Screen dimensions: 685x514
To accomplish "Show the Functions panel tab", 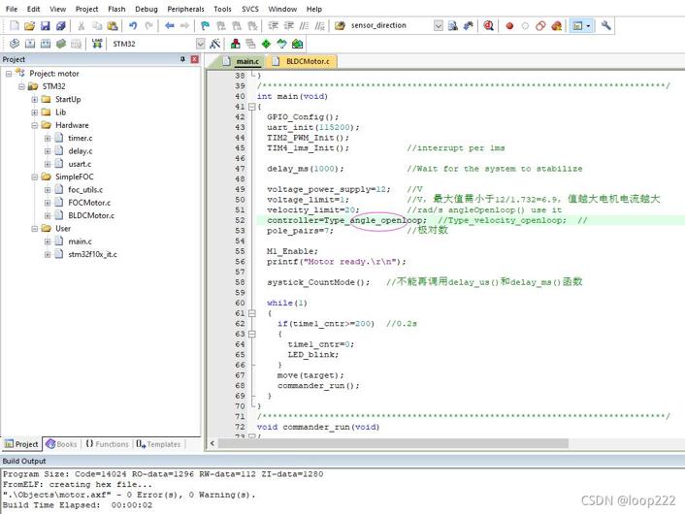I will (107, 444).
